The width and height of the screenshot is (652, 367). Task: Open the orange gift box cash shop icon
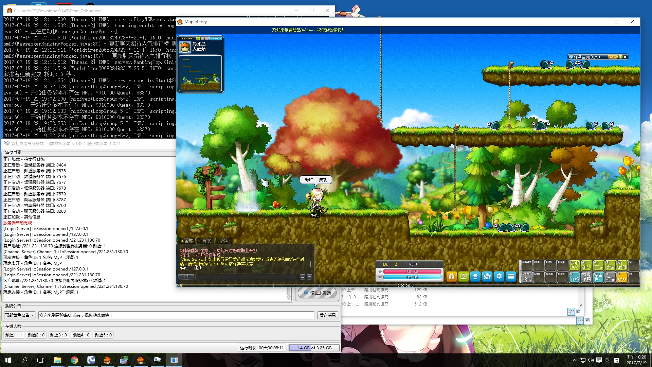(x=451, y=277)
